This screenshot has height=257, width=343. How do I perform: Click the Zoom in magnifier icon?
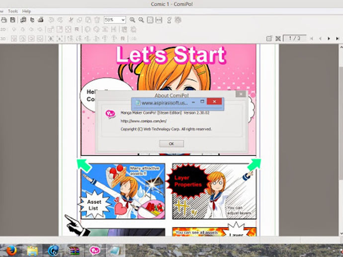132,20
